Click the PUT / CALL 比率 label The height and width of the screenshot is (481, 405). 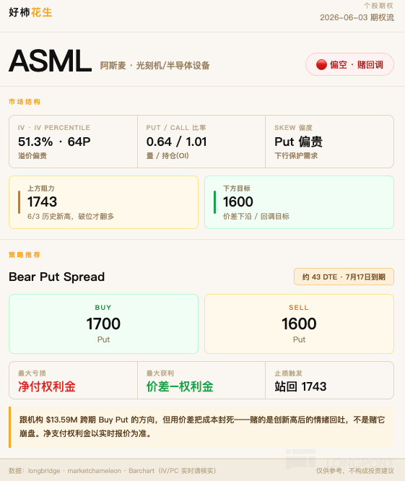[176, 128]
